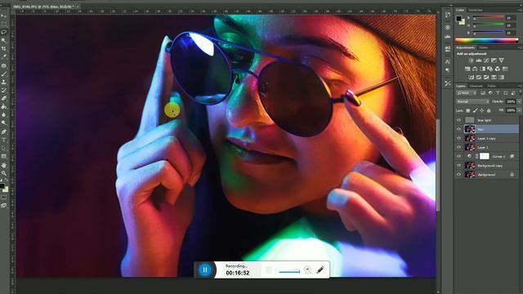Click the recorder webcam button
The image size is (523, 294).
[x=307, y=269]
